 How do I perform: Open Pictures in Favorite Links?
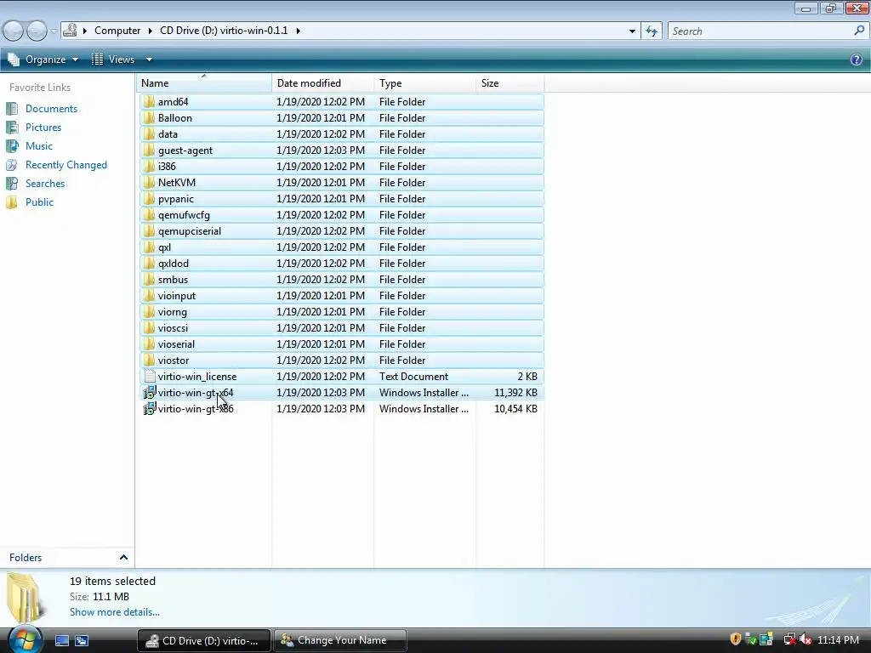tap(43, 128)
